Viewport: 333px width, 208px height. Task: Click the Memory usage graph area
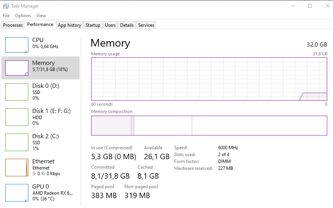click(x=209, y=79)
